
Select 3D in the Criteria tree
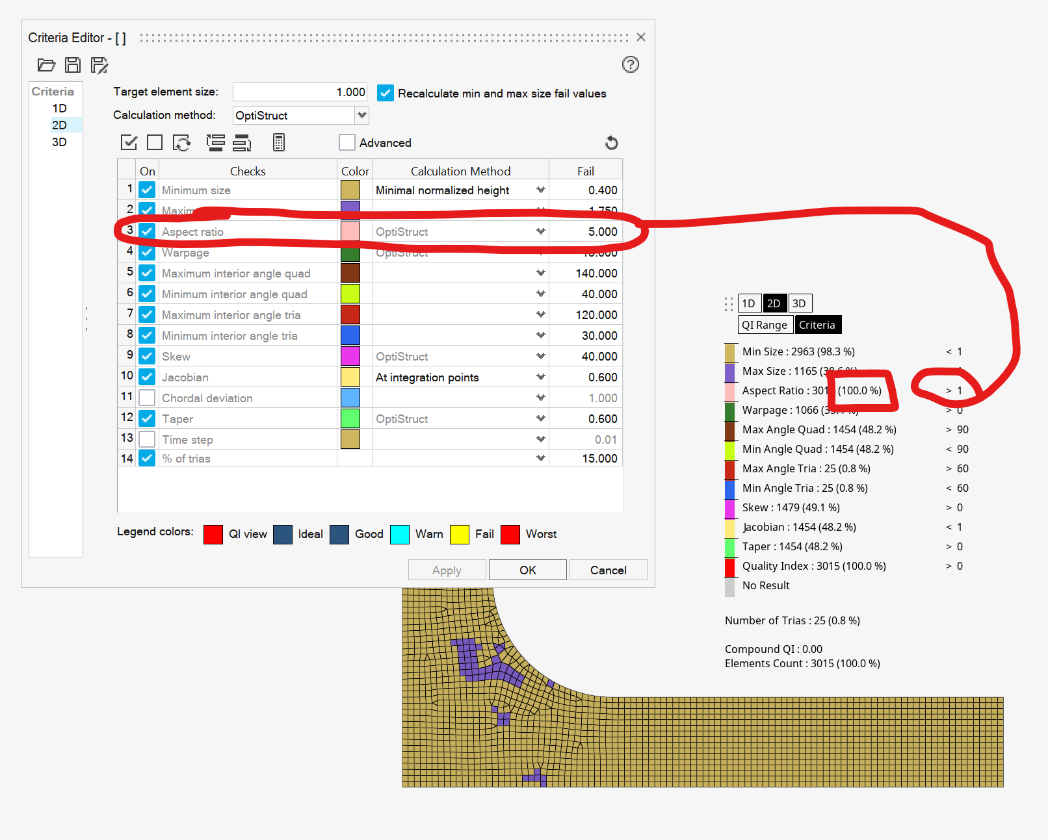click(x=60, y=142)
